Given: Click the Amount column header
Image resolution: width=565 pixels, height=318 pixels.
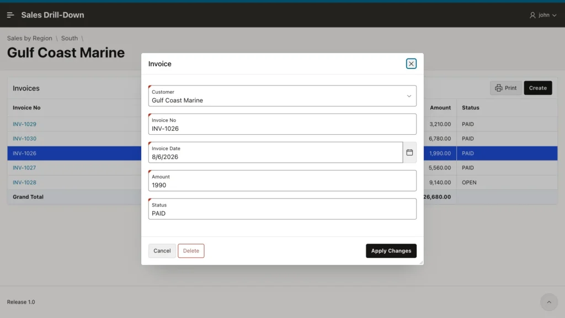Looking at the screenshot, I should click(x=440, y=108).
